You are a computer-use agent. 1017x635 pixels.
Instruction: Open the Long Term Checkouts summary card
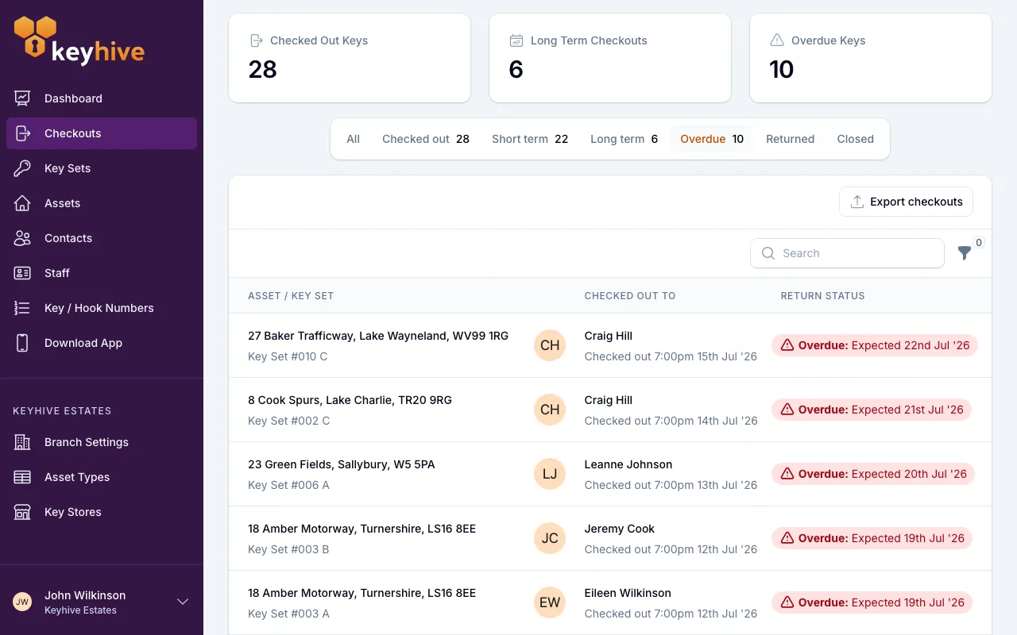[x=610, y=58]
